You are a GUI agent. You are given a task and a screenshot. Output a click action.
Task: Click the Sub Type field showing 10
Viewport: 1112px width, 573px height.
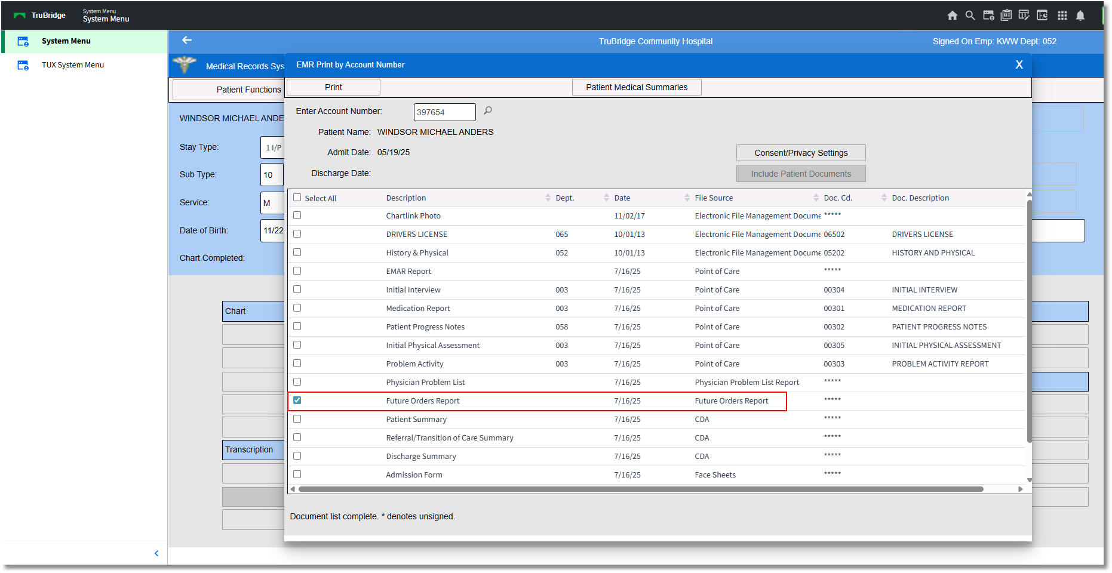pos(272,175)
